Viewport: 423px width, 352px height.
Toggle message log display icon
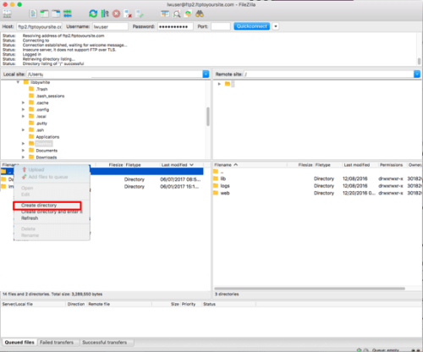coord(33,14)
